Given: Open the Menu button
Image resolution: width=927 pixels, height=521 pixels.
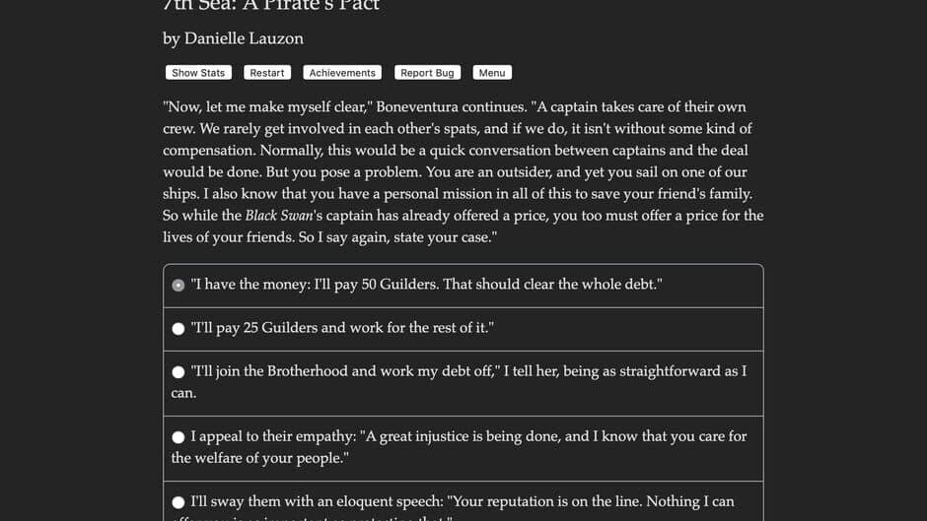Looking at the screenshot, I should [492, 73].
